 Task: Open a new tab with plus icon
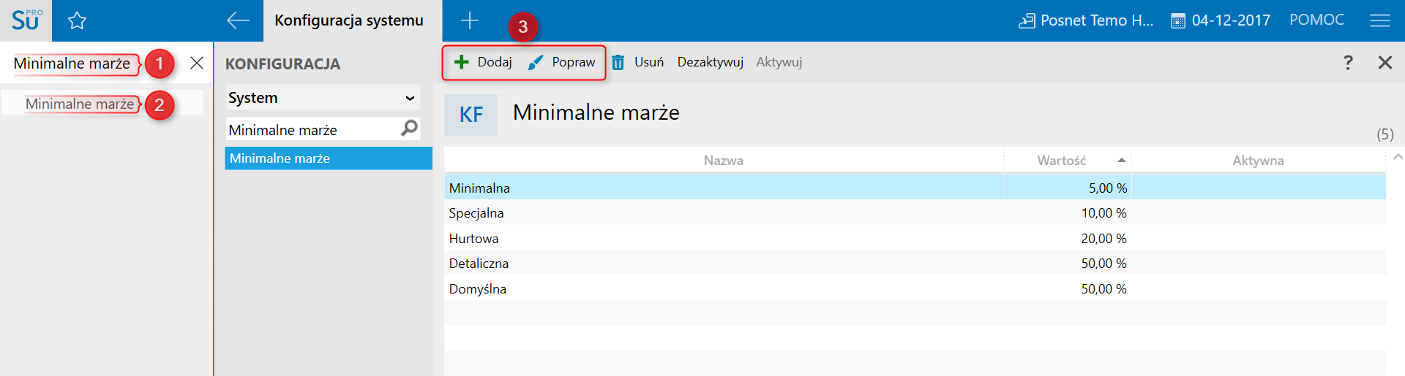(470, 20)
